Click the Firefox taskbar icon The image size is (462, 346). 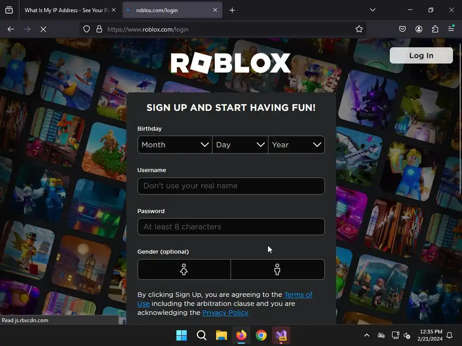click(241, 335)
